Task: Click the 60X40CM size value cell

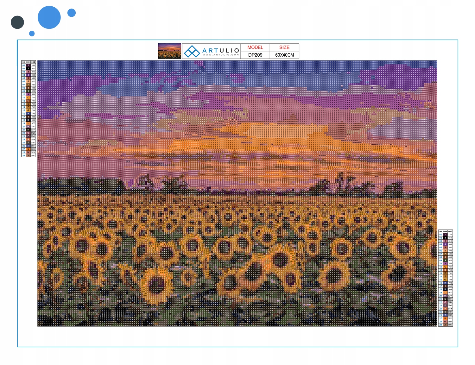Action: [284, 55]
